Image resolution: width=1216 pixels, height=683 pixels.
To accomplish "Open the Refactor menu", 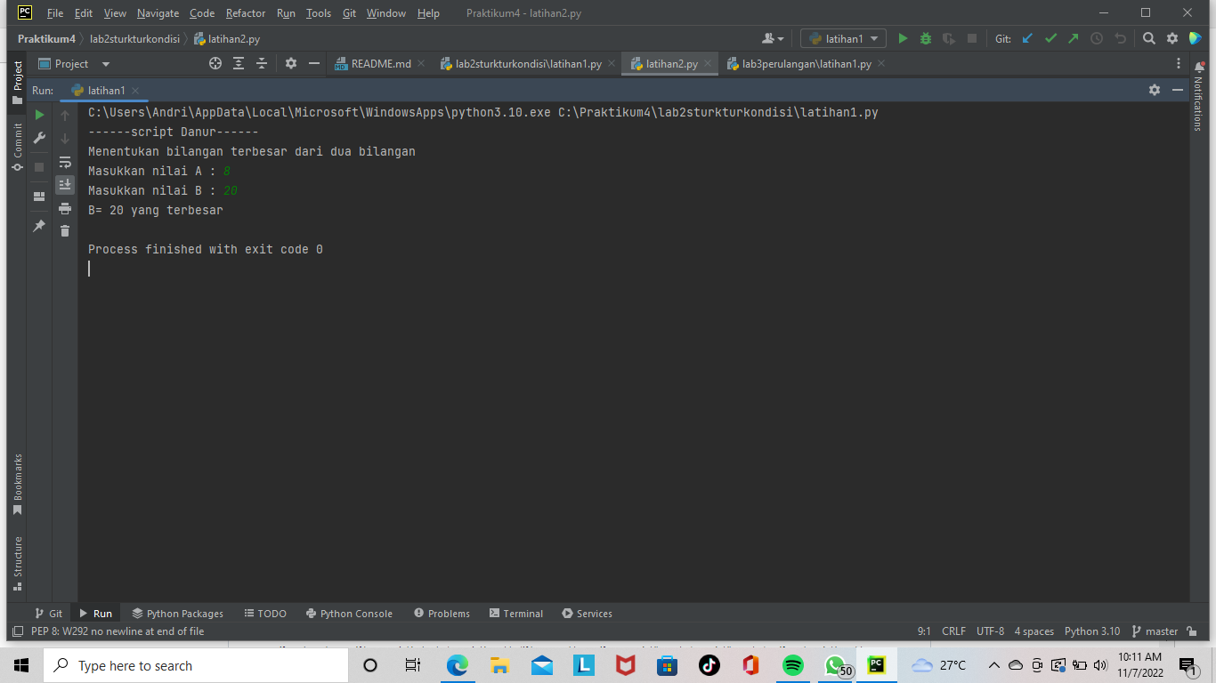I will coord(245,13).
